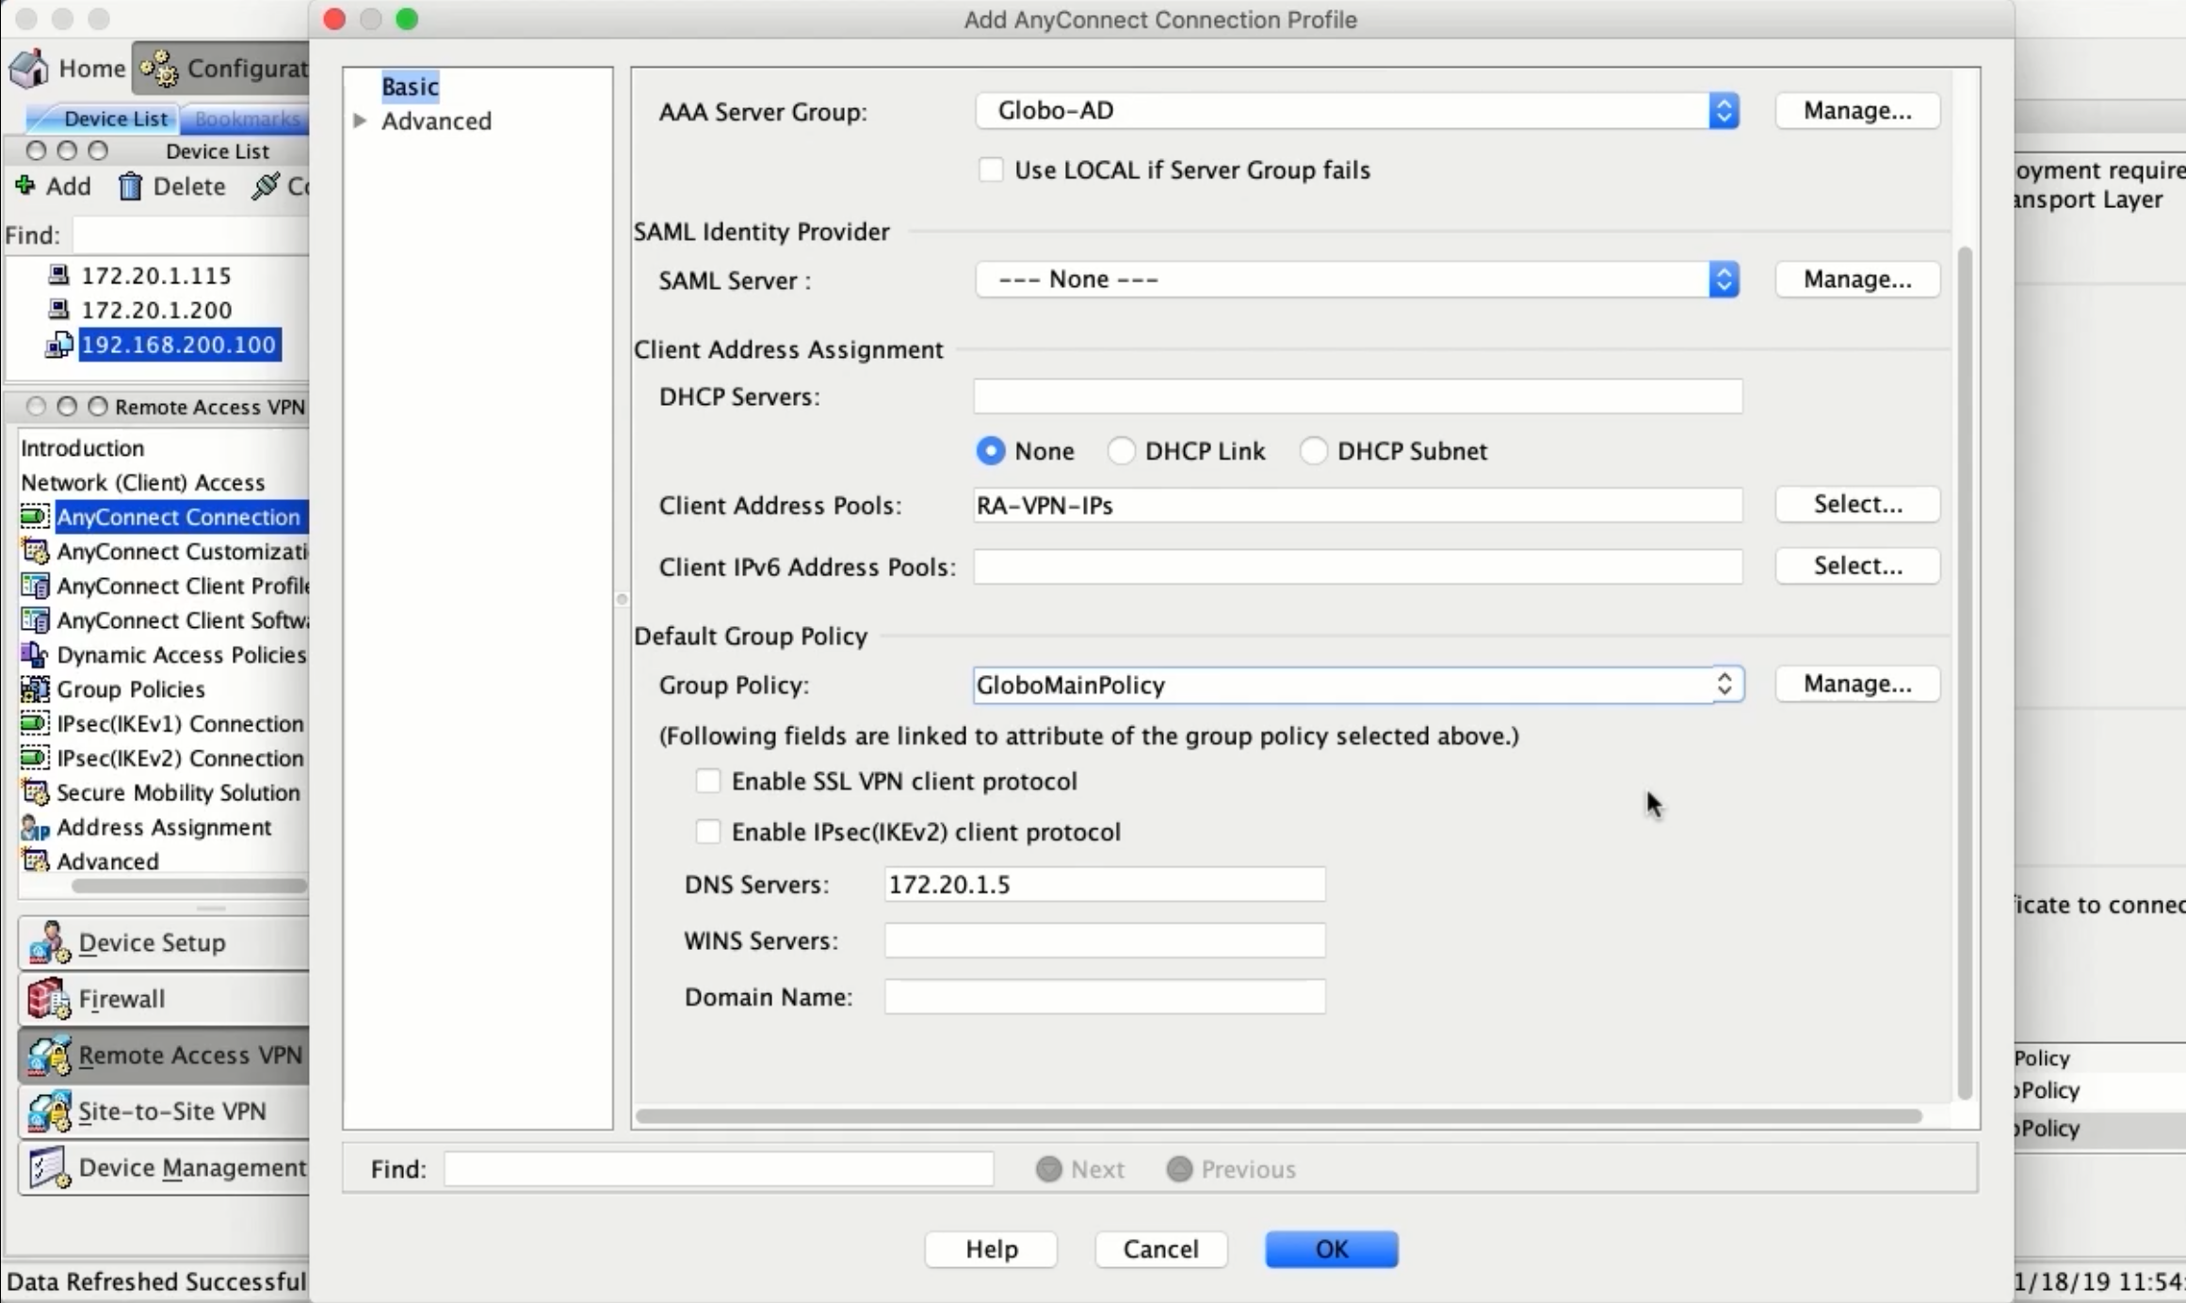The image size is (2186, 1303).
Task: Switch to the Bookmarks tab
Action: (x=247, y=119)
